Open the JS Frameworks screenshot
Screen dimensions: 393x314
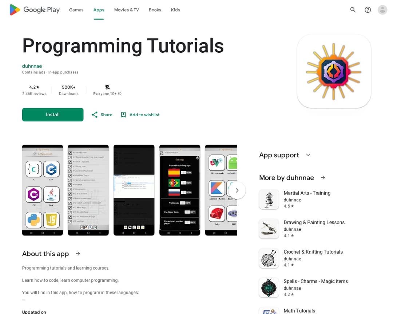coord(221,190)
